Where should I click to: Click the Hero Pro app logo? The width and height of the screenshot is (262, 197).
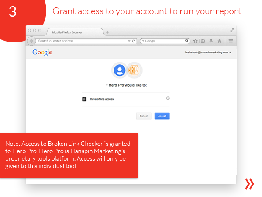[x=134, y=70]
